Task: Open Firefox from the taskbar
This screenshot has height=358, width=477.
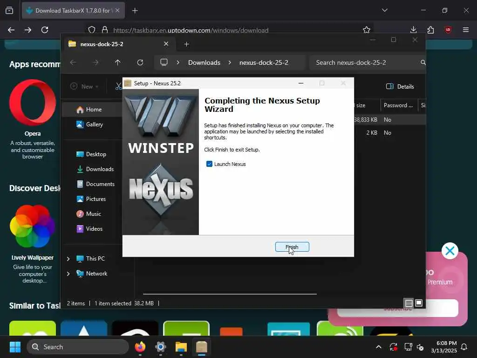Action: coord(140,347)
